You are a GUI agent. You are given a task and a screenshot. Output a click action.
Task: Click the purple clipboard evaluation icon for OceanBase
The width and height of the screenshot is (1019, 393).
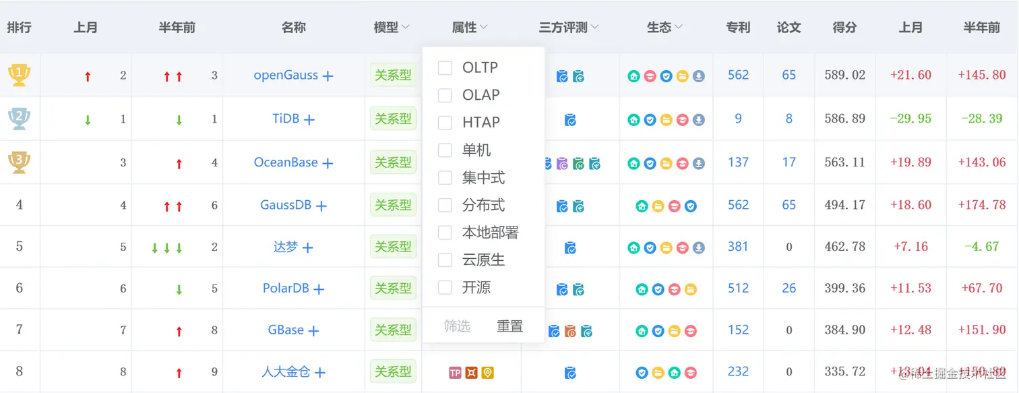(562, 163)
